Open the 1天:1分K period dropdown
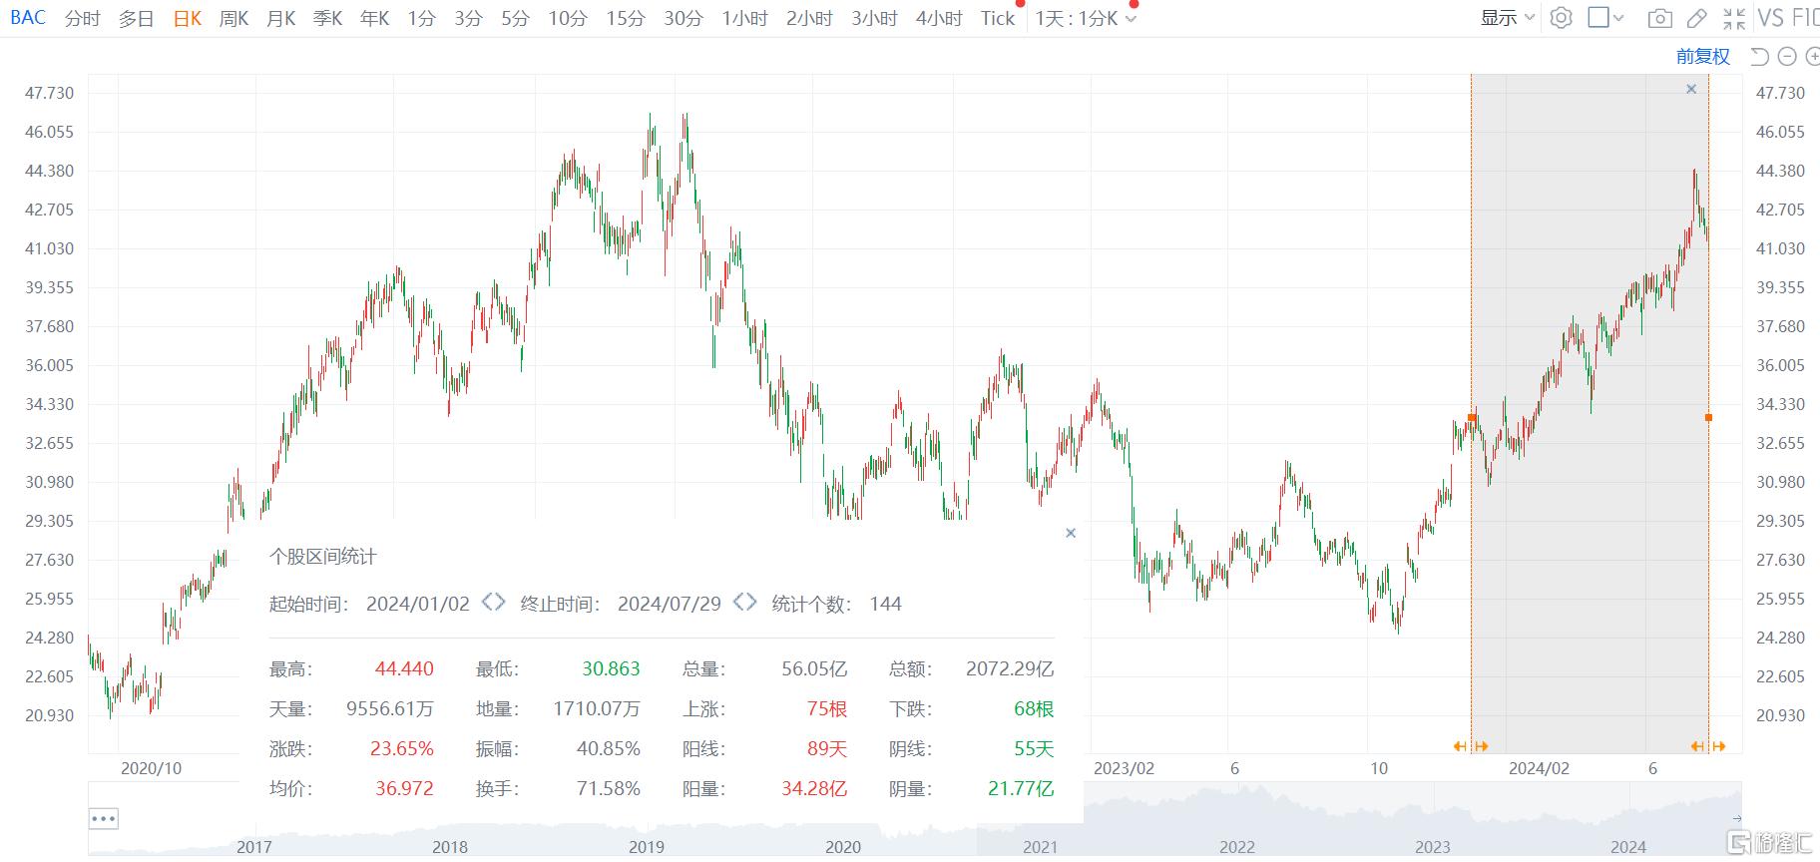1820x862 pixels. click(1086, 18)
